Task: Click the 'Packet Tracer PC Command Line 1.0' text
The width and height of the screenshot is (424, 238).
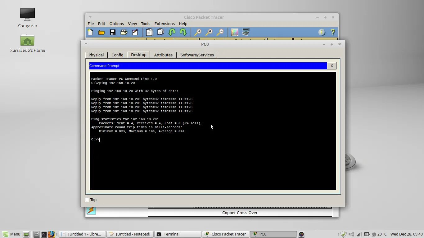Action: pyautogui.click(x=124, y=79)
